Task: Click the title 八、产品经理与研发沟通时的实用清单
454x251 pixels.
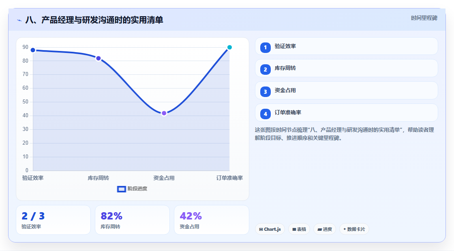Action: click(94, 20)
